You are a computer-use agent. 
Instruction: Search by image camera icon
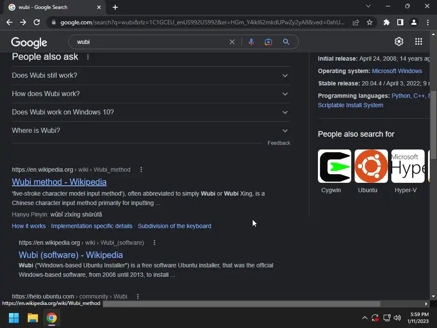(x=268, y=42)
